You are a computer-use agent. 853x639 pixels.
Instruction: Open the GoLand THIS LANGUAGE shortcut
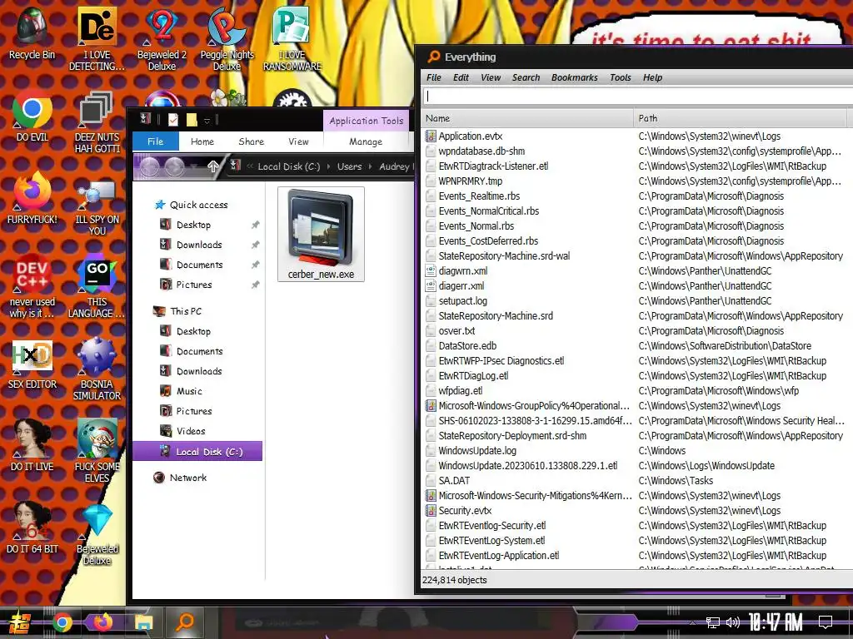97,287
